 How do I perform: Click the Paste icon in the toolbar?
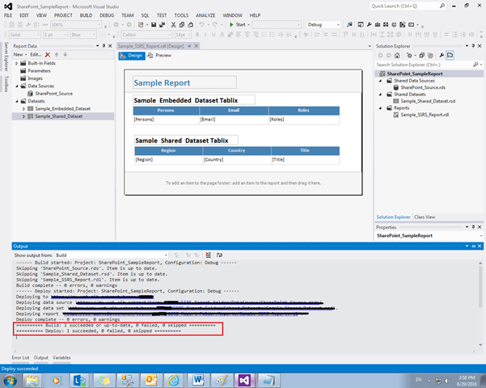click(191, 24)
